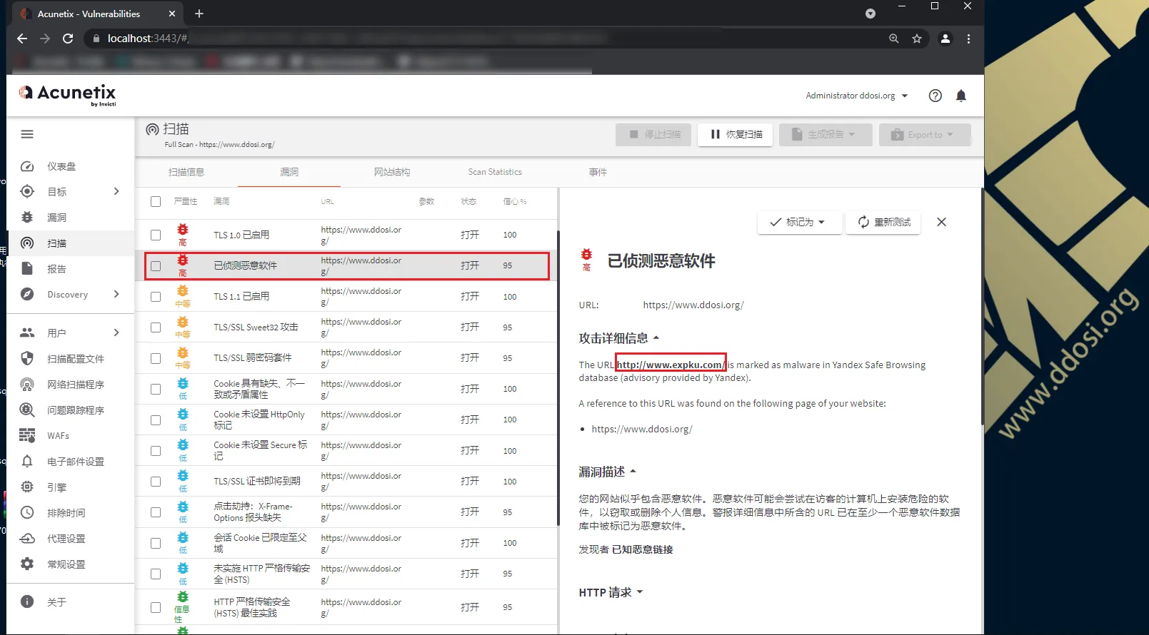Click the detail panel vertical scrollbar
The height and width of the screenshot is (635, 1149).
coord(982,307)
